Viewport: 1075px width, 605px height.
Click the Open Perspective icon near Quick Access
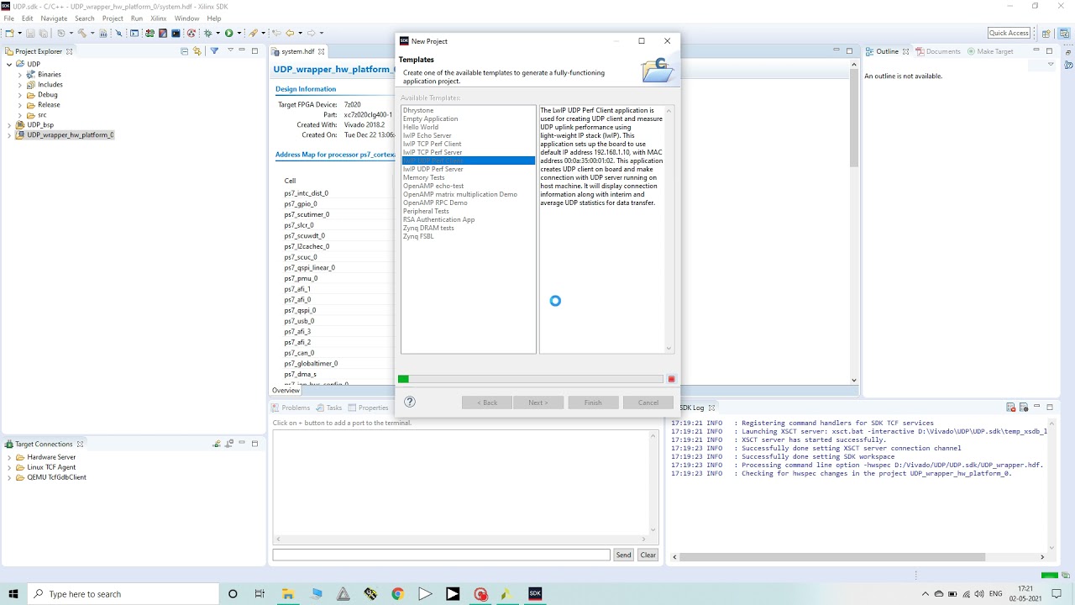[1046, 34]
